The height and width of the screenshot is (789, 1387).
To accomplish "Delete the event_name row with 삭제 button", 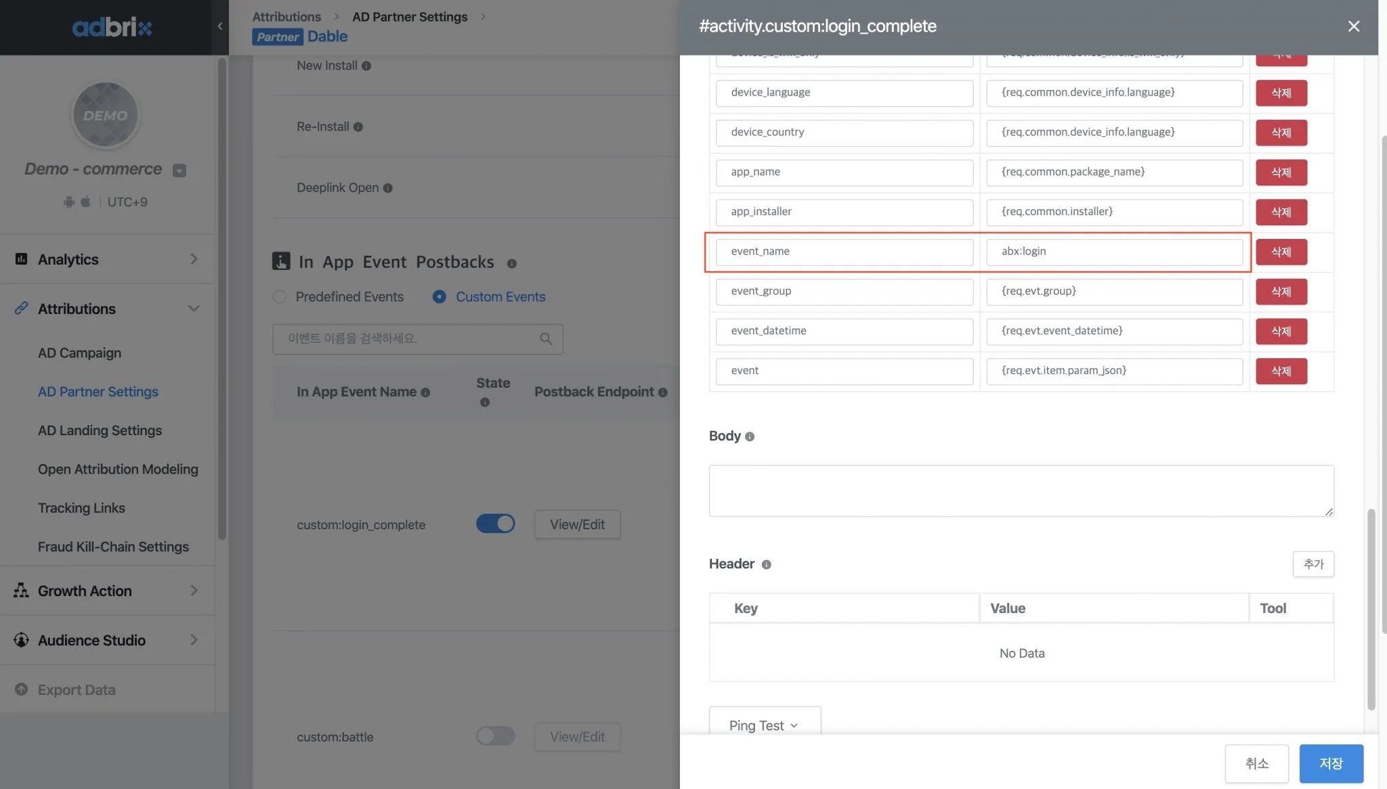I will coord(1280,252).
